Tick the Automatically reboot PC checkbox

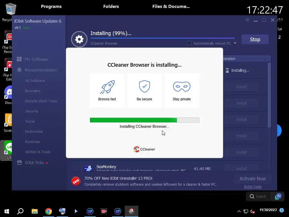(x=189, y=43)
